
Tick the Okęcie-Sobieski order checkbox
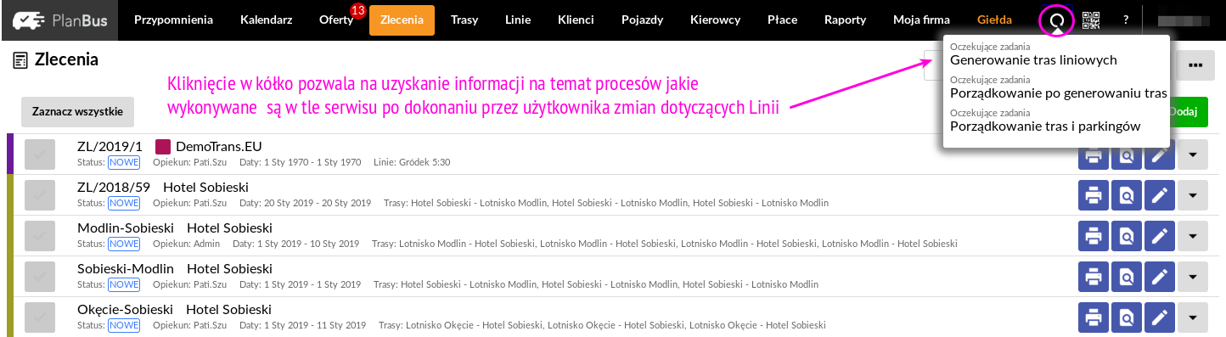point(40,317)
